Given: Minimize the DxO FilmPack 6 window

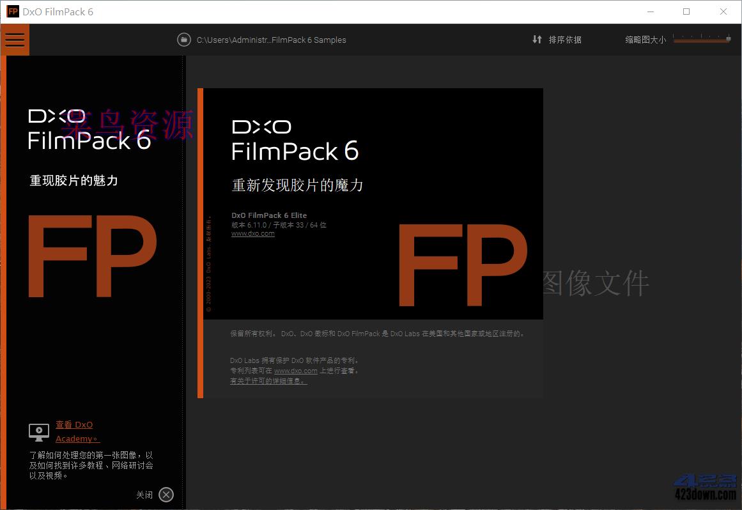Looking at the screenshot, I should point(651,11).
